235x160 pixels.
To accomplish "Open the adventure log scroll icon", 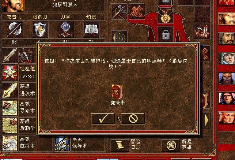I will point(120,145).
